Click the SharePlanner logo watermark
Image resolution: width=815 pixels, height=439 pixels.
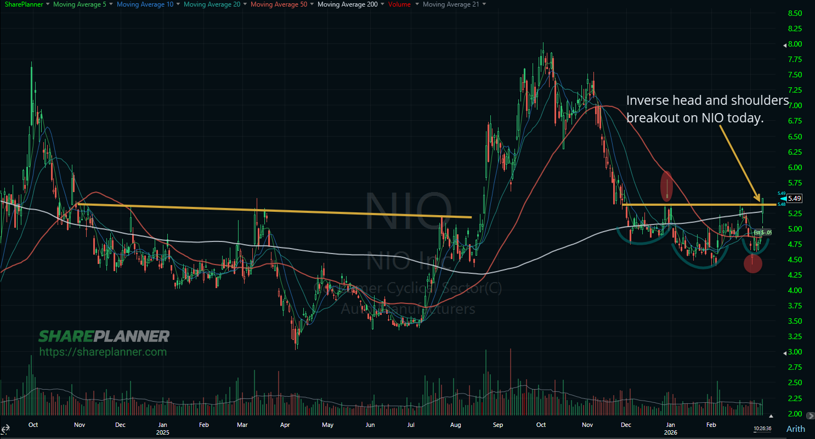105,336
